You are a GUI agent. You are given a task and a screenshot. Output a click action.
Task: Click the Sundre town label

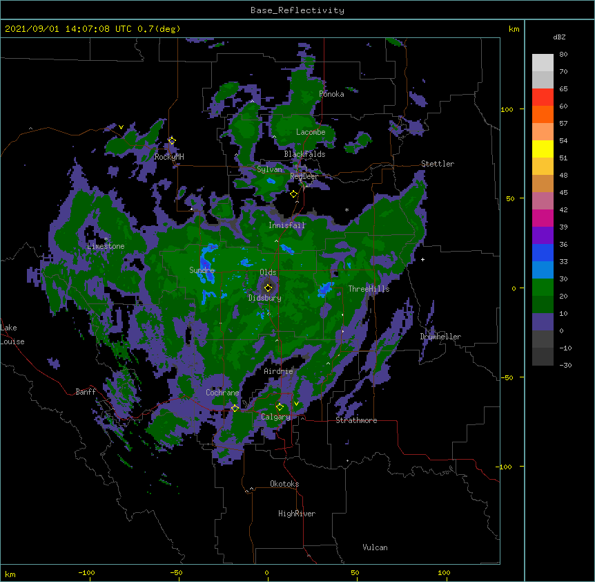[x=202, y=270]
